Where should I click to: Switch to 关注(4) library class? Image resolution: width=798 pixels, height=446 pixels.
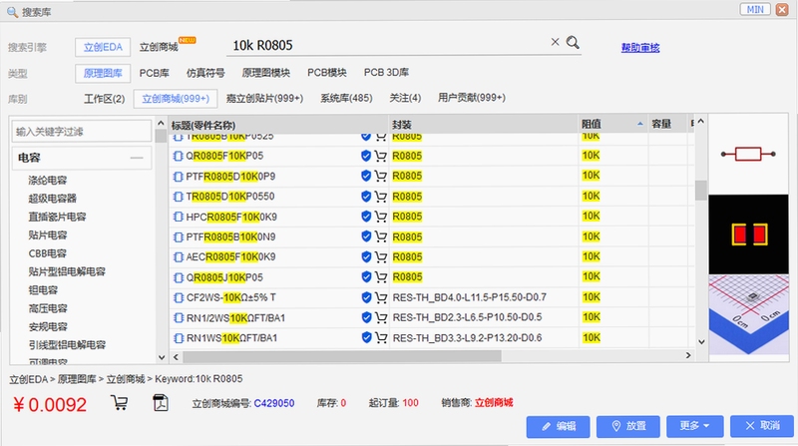tap(405, 98)
